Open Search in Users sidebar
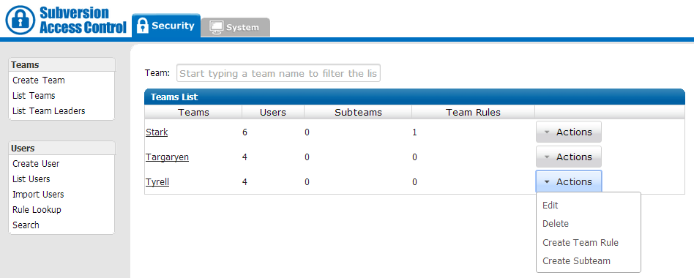 click(26, 225)
